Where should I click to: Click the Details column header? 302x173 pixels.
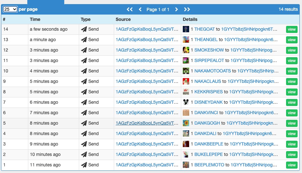click(x=190, y=19)
